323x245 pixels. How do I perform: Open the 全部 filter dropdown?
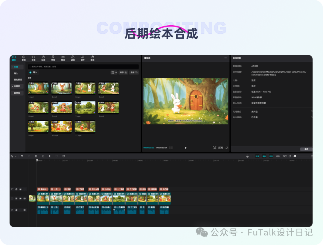[x=134, y=72]
